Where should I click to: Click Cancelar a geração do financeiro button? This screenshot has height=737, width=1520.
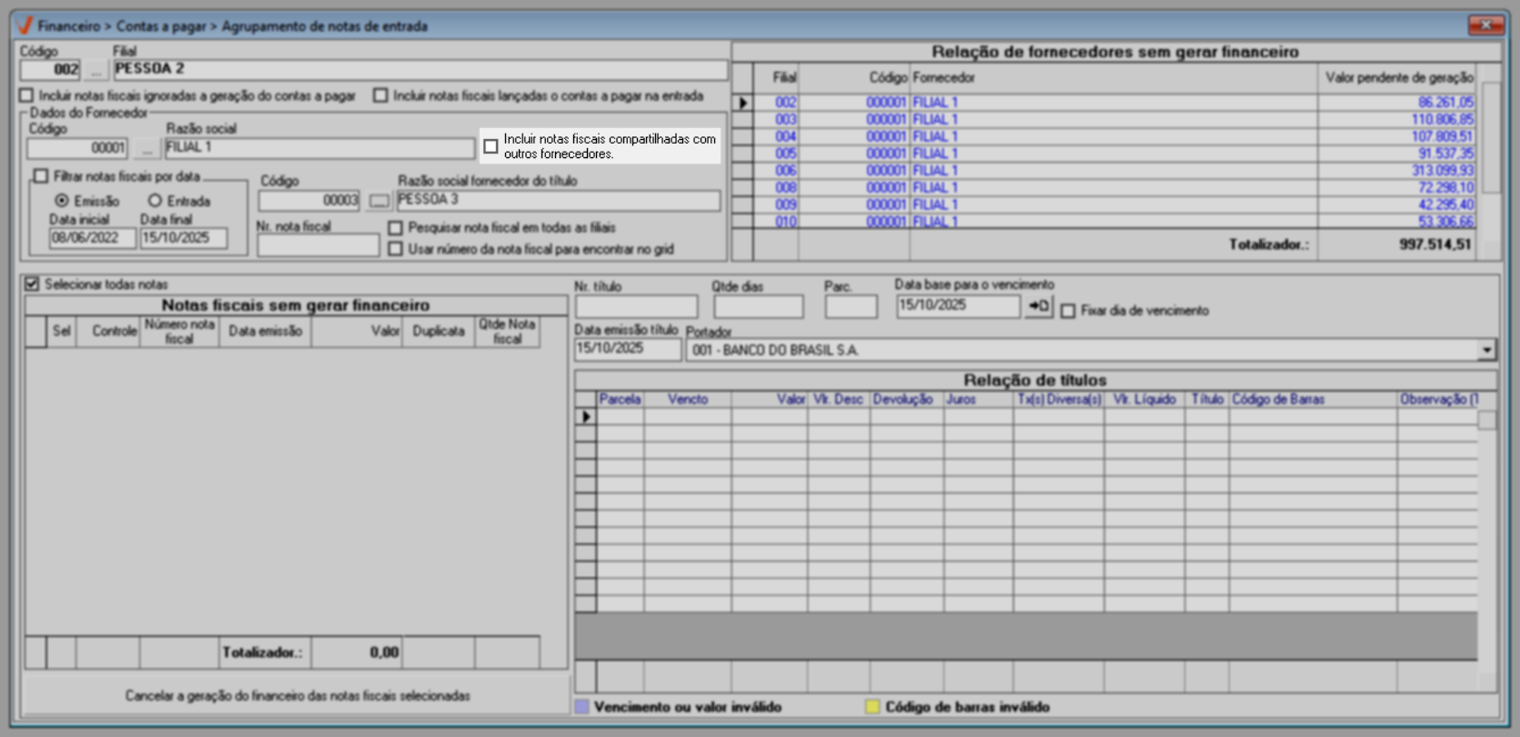tap(297, 696)
